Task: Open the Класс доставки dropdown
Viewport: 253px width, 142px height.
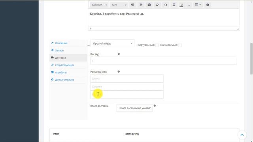Action: point(135,108)
